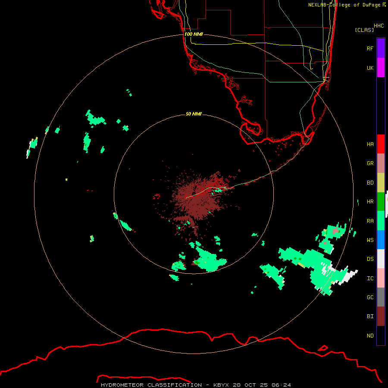Click the magenta UK color swatch
388x388 pixels.
tap(381, 68)
